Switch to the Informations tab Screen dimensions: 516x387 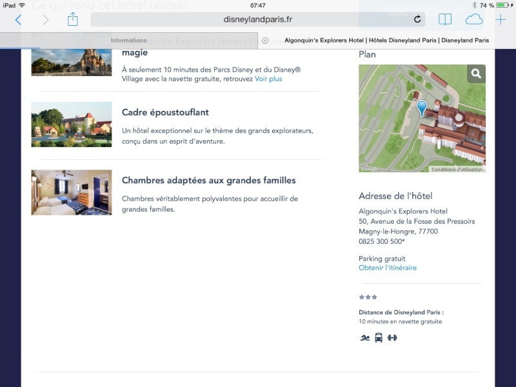coord(128,41)
